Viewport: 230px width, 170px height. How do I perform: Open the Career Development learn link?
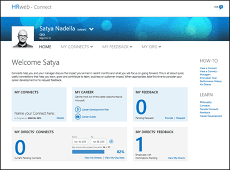(x=211, y=116)
